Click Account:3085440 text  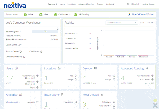point(14,36)
